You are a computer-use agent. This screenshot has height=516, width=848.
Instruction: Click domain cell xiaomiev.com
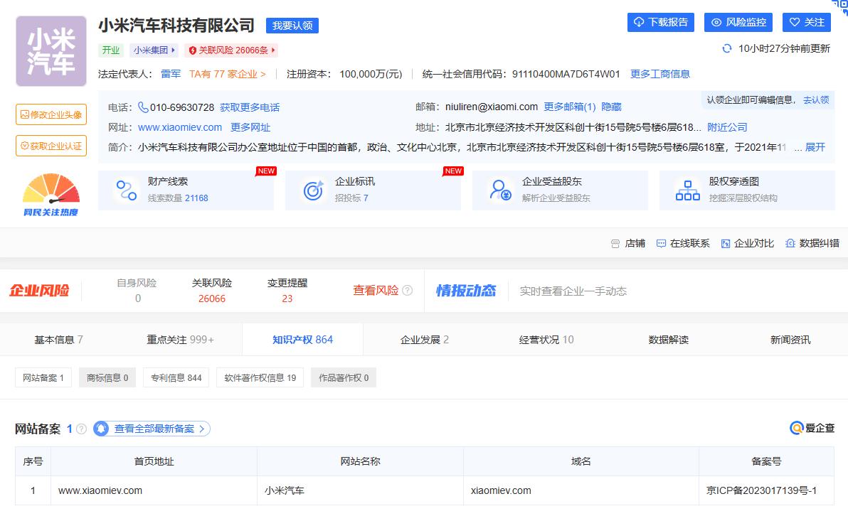(501, 490)
